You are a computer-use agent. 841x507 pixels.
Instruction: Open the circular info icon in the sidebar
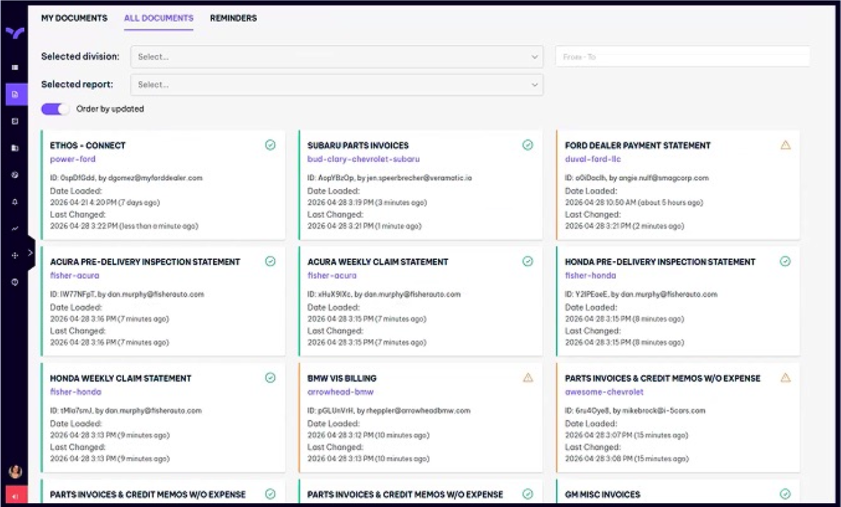[15, 282]
